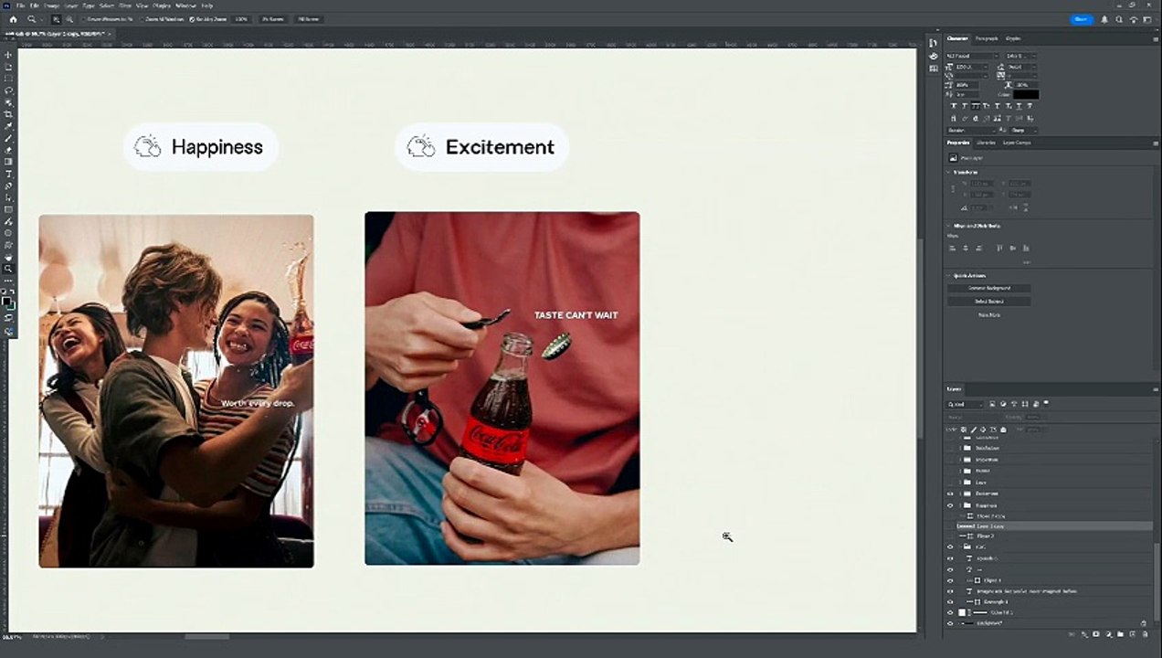
Task: Choose the Zoom In magnifier mode
Action: pyautogui.click(x=57, y=19)
